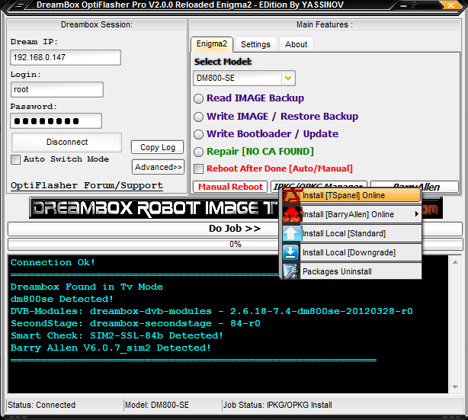
Task: Open the About tab
Action: click(x=296, y=44)
